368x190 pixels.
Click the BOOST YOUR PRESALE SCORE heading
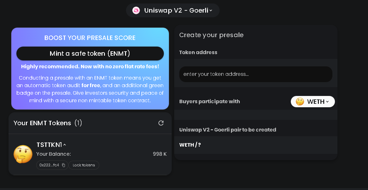(90, 38)
